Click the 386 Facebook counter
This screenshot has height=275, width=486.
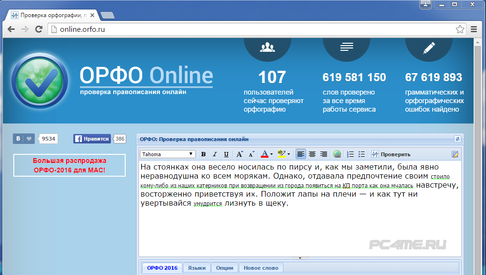(x=119, y=139)
